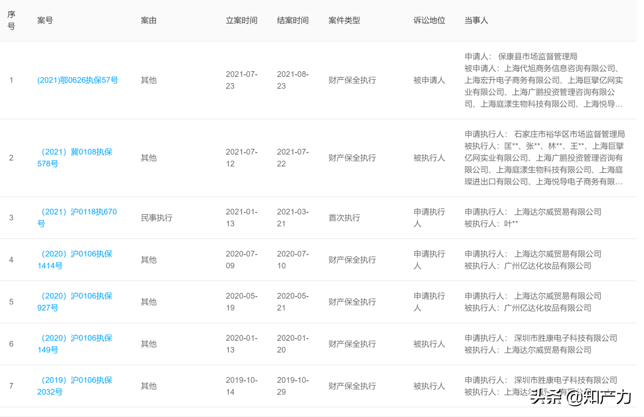Open case link (2020)沪0106执保927号
Screen dimensions: 644x417
tap(75, 302)
